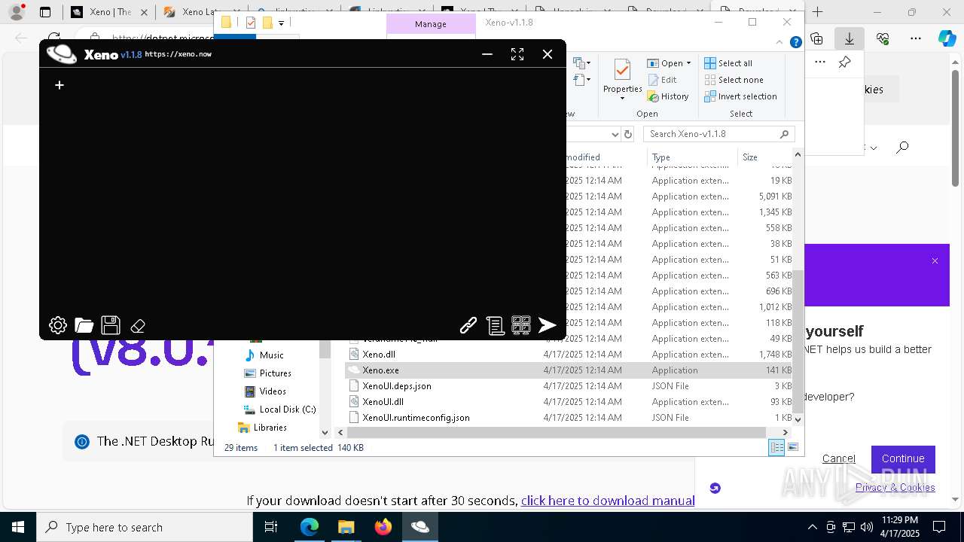This screenshot has height=542, width=964.
Task: Open Edge downloads icon
Action: click(x=850, y=38)
